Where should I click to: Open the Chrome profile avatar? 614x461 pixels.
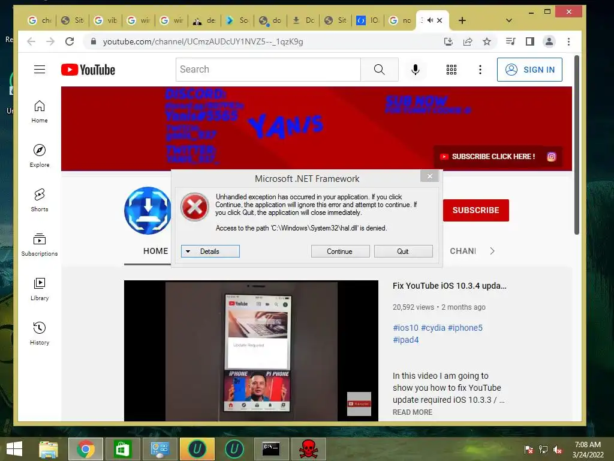point(549,41)
